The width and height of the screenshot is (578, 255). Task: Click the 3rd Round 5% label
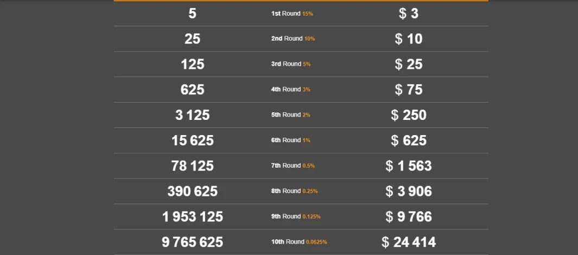pos(291,64)
